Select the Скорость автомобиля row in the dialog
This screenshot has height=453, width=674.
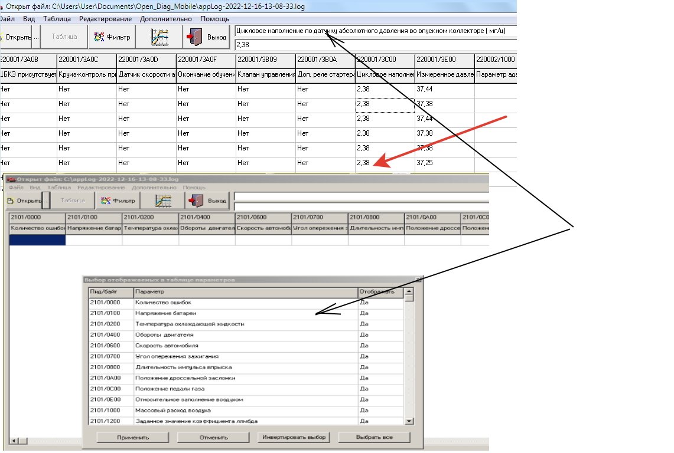pos(246,346)
